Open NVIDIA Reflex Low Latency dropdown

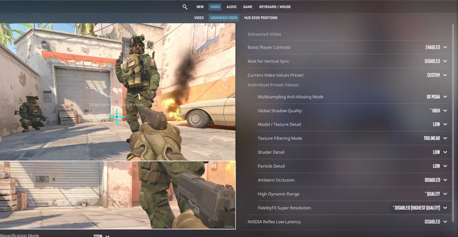[x=436, y=222]
